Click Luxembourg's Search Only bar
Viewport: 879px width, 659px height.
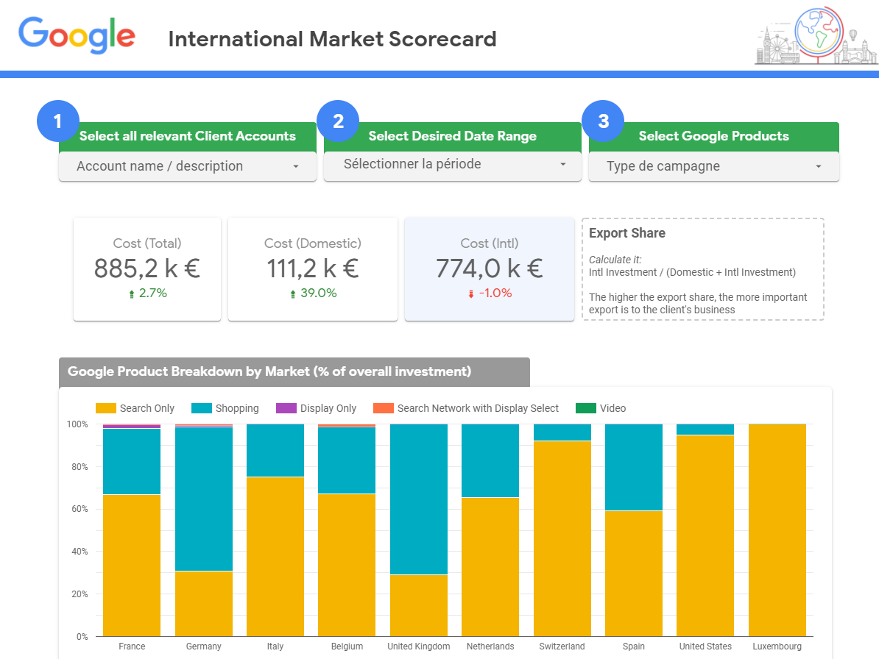click(777, 530)
